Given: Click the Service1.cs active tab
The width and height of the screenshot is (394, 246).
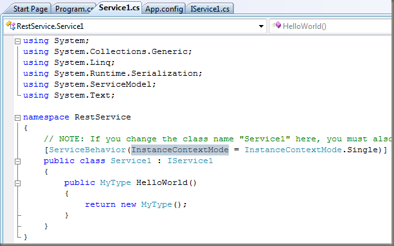Looking at the screenshot, I should (x=119, y=8).
